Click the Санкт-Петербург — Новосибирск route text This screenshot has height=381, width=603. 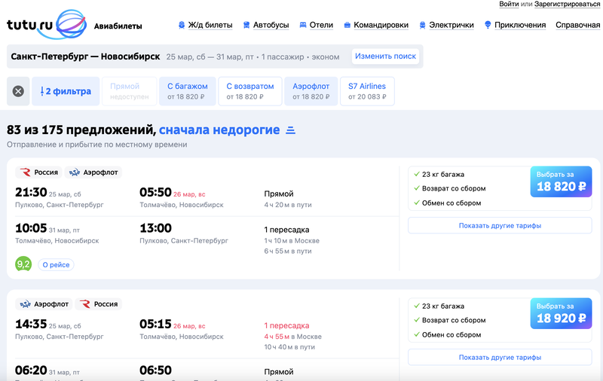coord(85,56)
